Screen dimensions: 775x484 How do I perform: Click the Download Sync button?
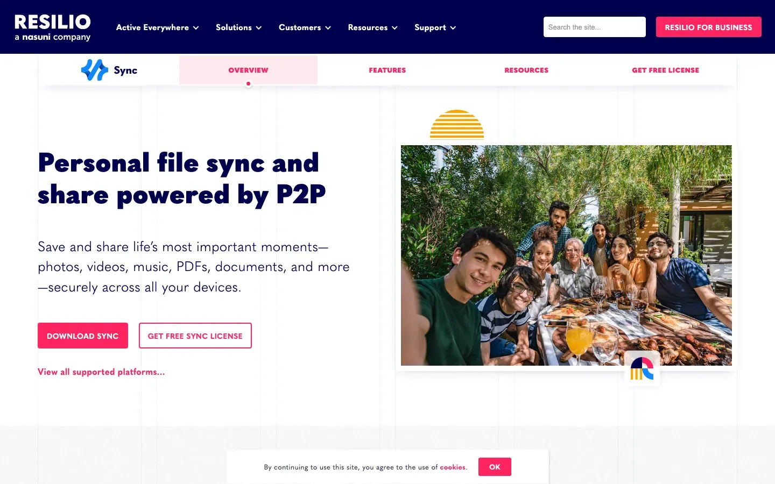point(83,336)
